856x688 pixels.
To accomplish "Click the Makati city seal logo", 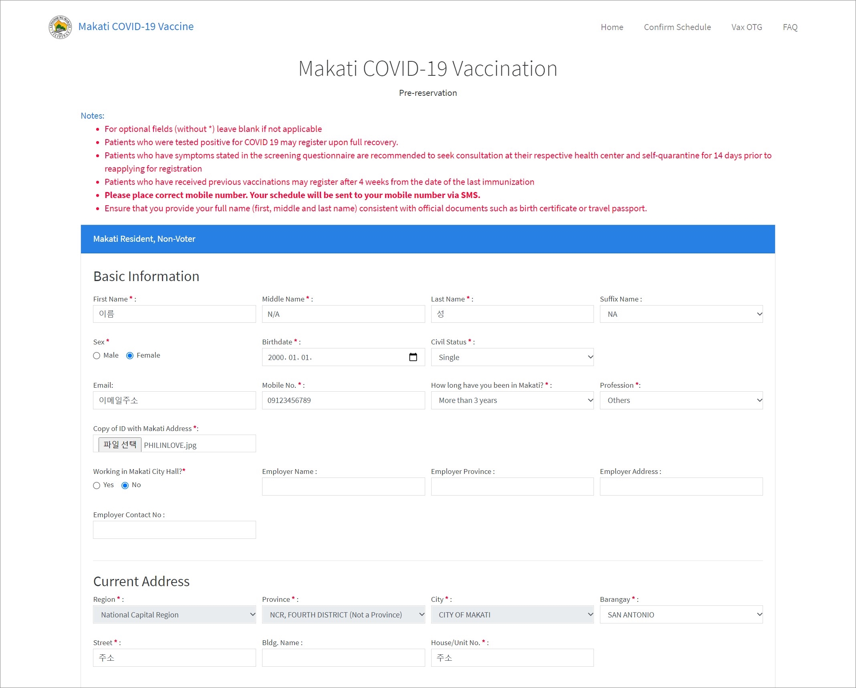I will pos(60,27).
